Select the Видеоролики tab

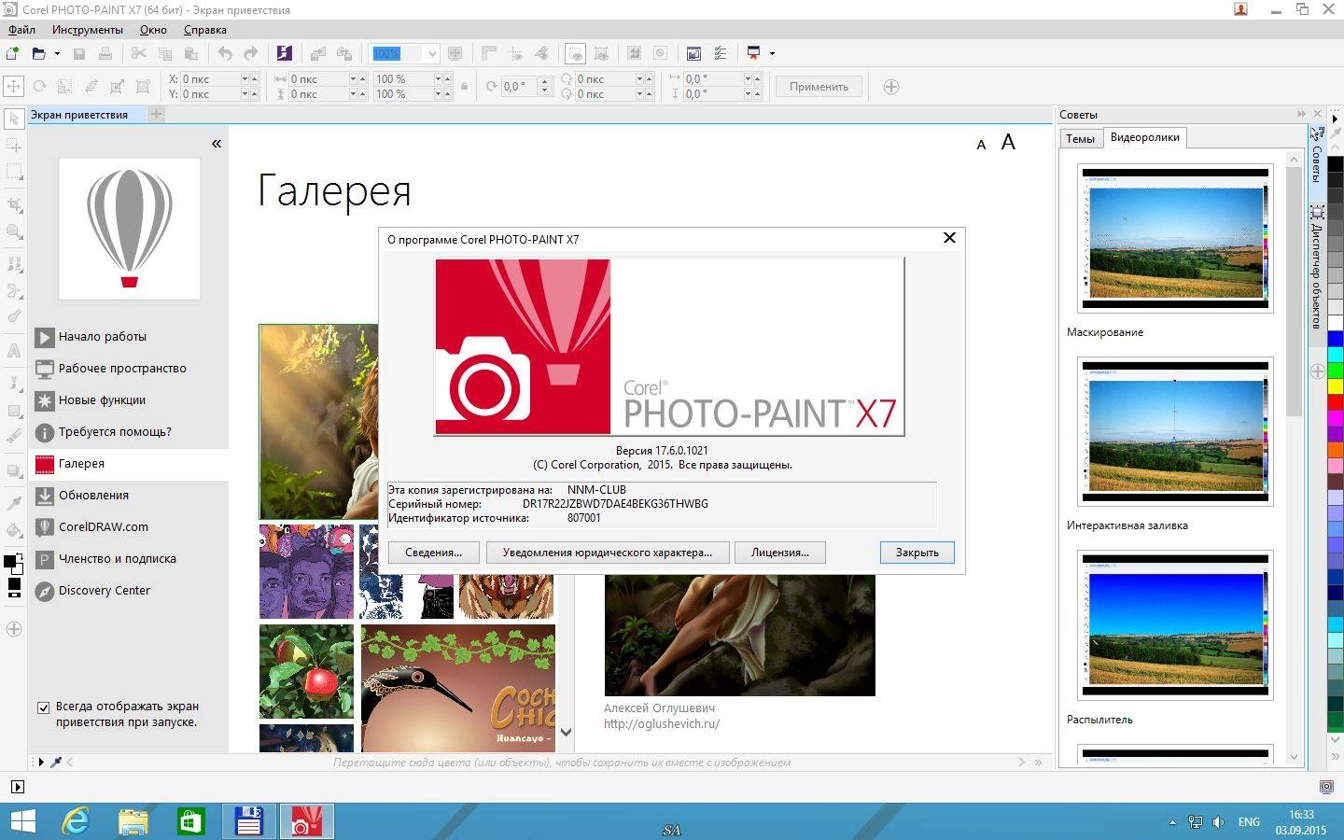(1144, 137)
